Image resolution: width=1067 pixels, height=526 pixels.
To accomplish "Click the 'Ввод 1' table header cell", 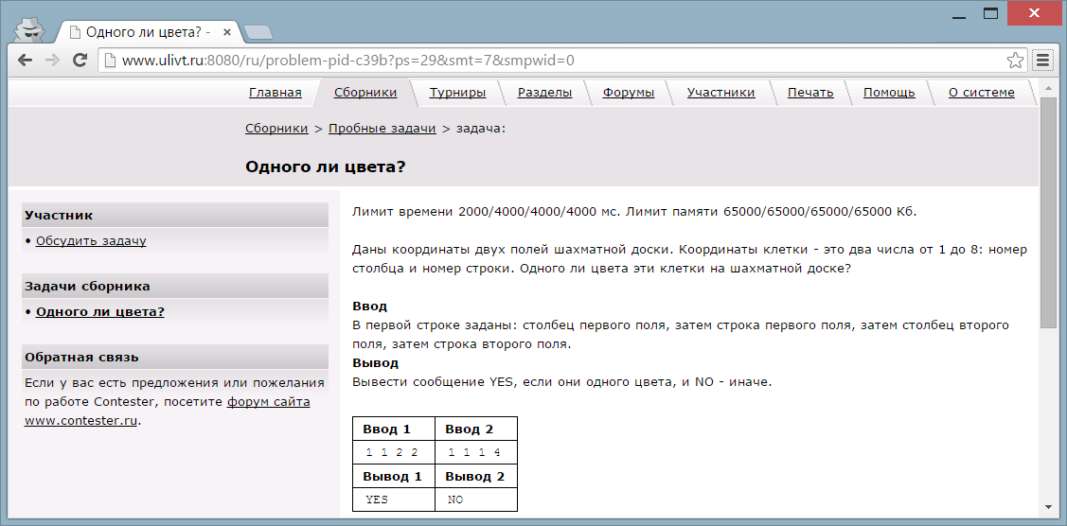I will pos(393,429).
